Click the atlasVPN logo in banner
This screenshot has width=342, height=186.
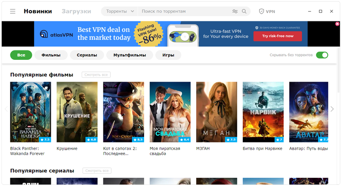[56, 34]
